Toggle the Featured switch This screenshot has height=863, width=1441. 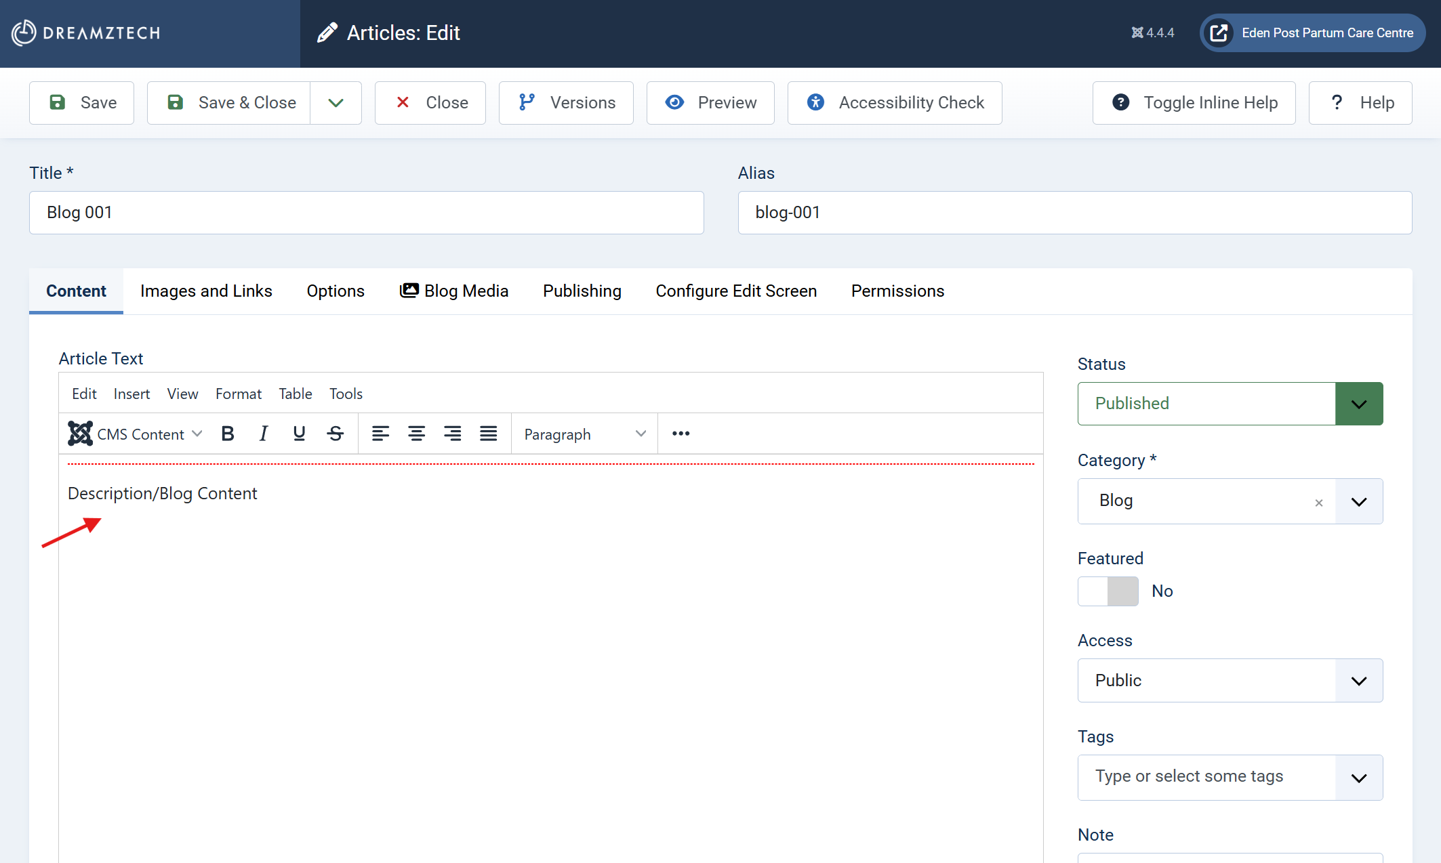click(x=1108, y=591)
